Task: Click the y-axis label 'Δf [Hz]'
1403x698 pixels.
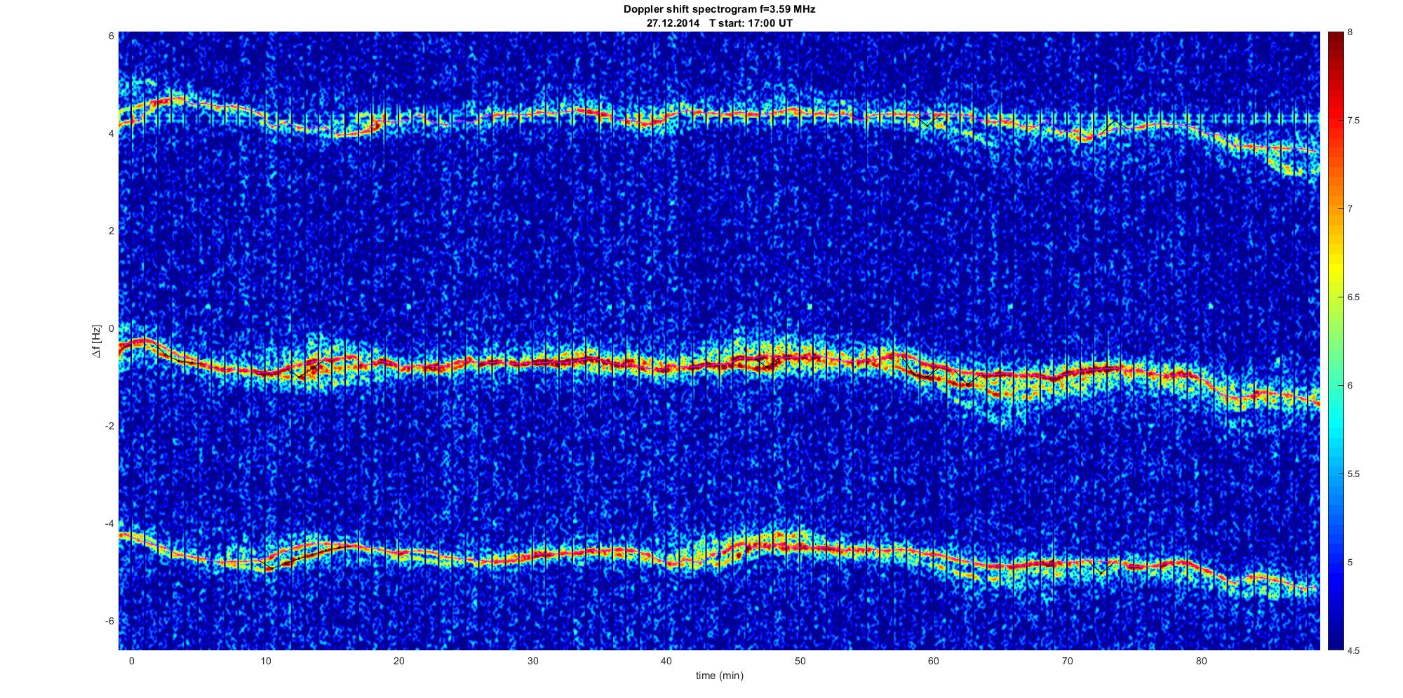Action: (x=97, y=341)
